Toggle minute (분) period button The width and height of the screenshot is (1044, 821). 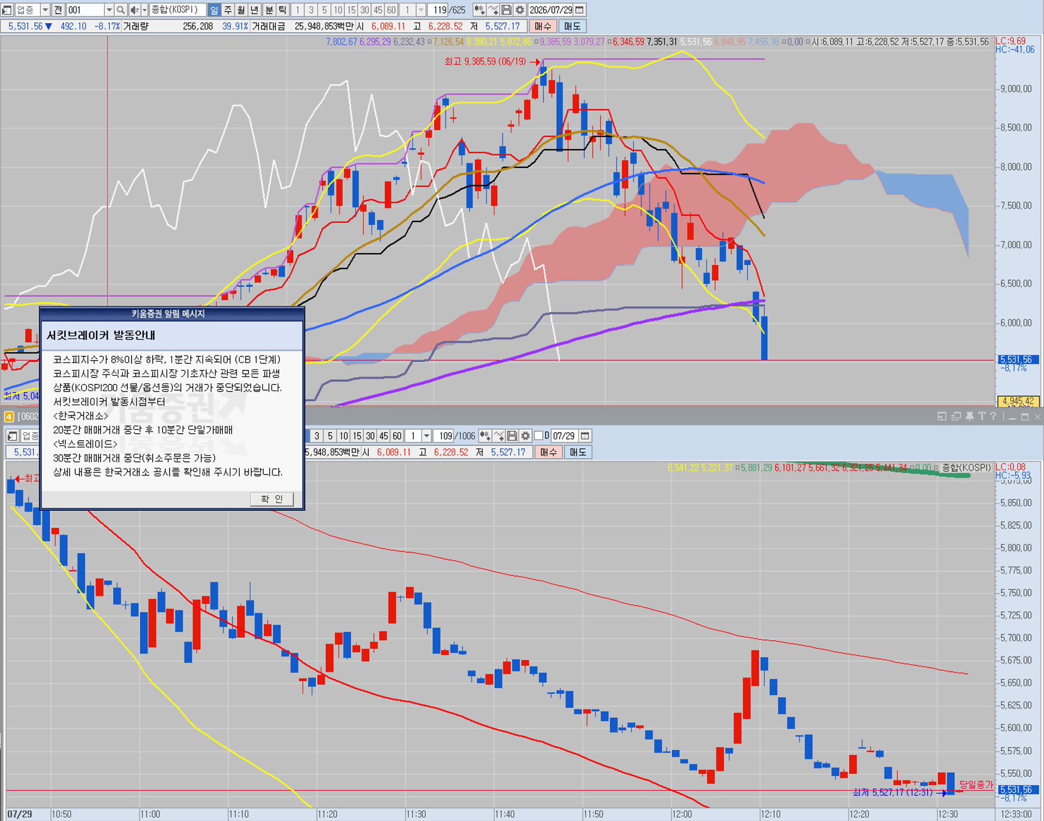click(269, 10)
